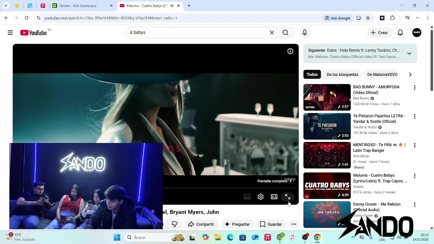Open Te Pintaron Pajaritos LETRA video title
This screenshot has height=244, width=434.
point(379,119)
